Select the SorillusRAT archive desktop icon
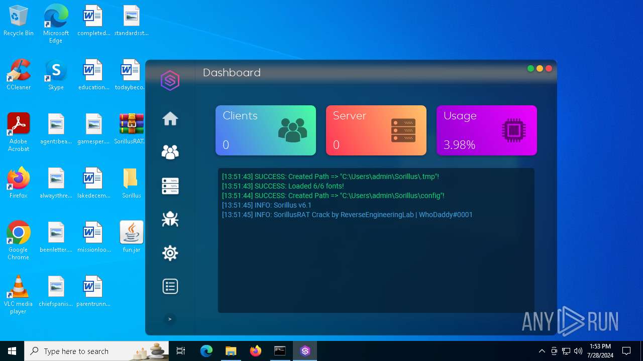 [132, 129]
